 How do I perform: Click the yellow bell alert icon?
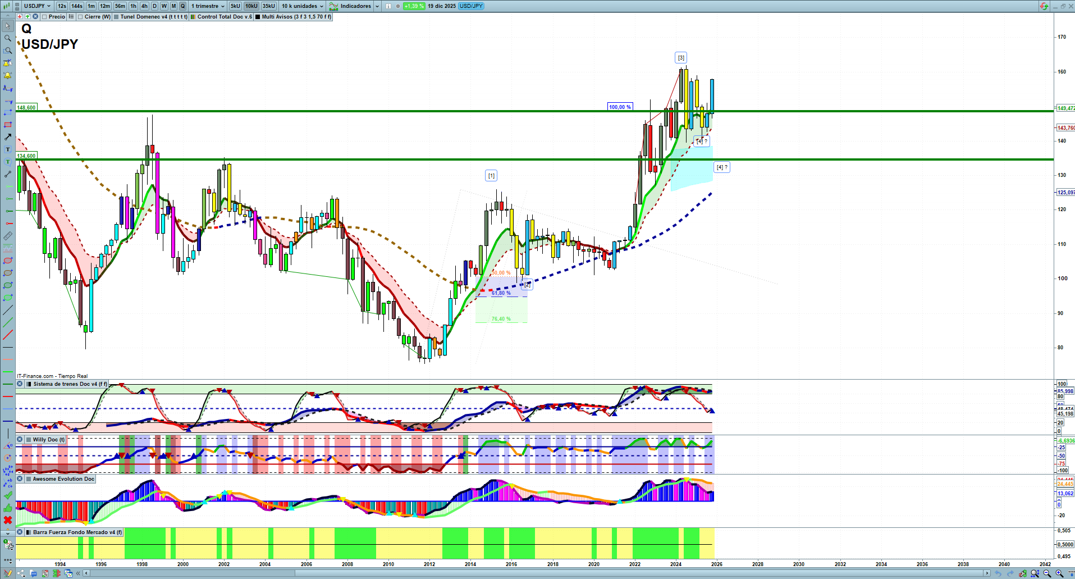(8, 75)
